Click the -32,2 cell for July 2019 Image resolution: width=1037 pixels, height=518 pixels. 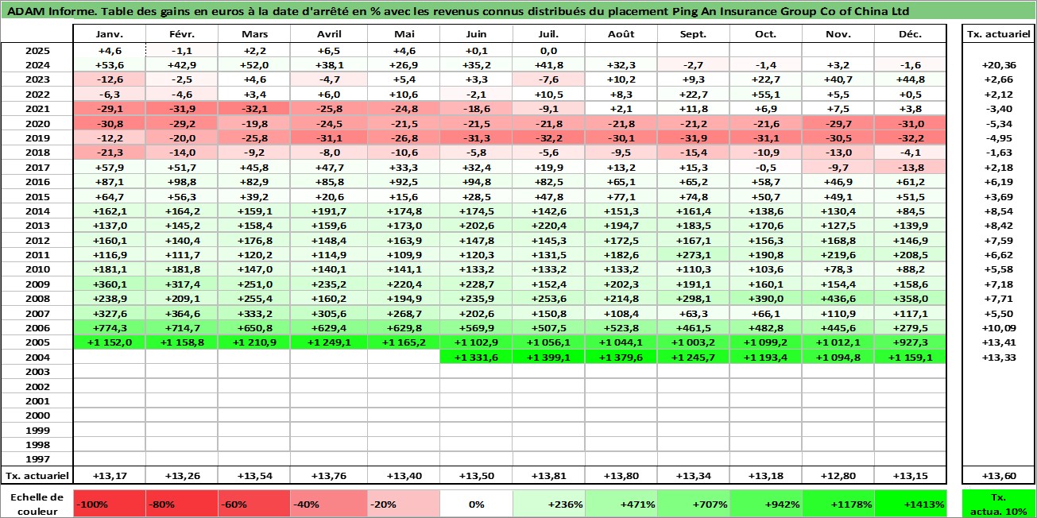coord(548,138)
